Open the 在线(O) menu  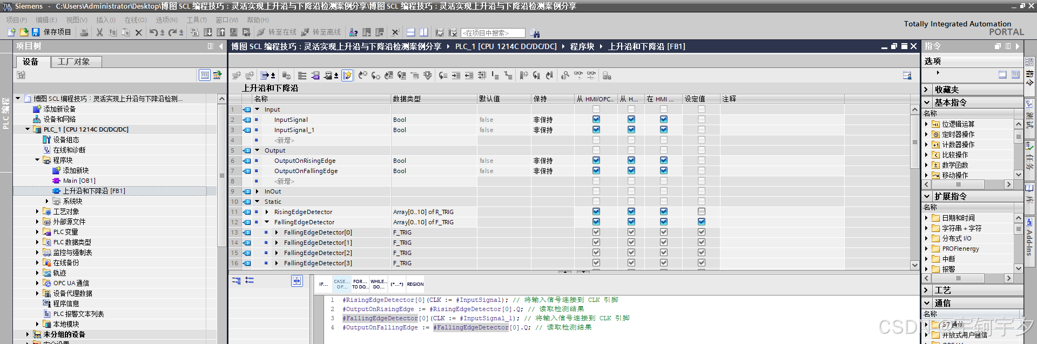[x=136, y=20]
